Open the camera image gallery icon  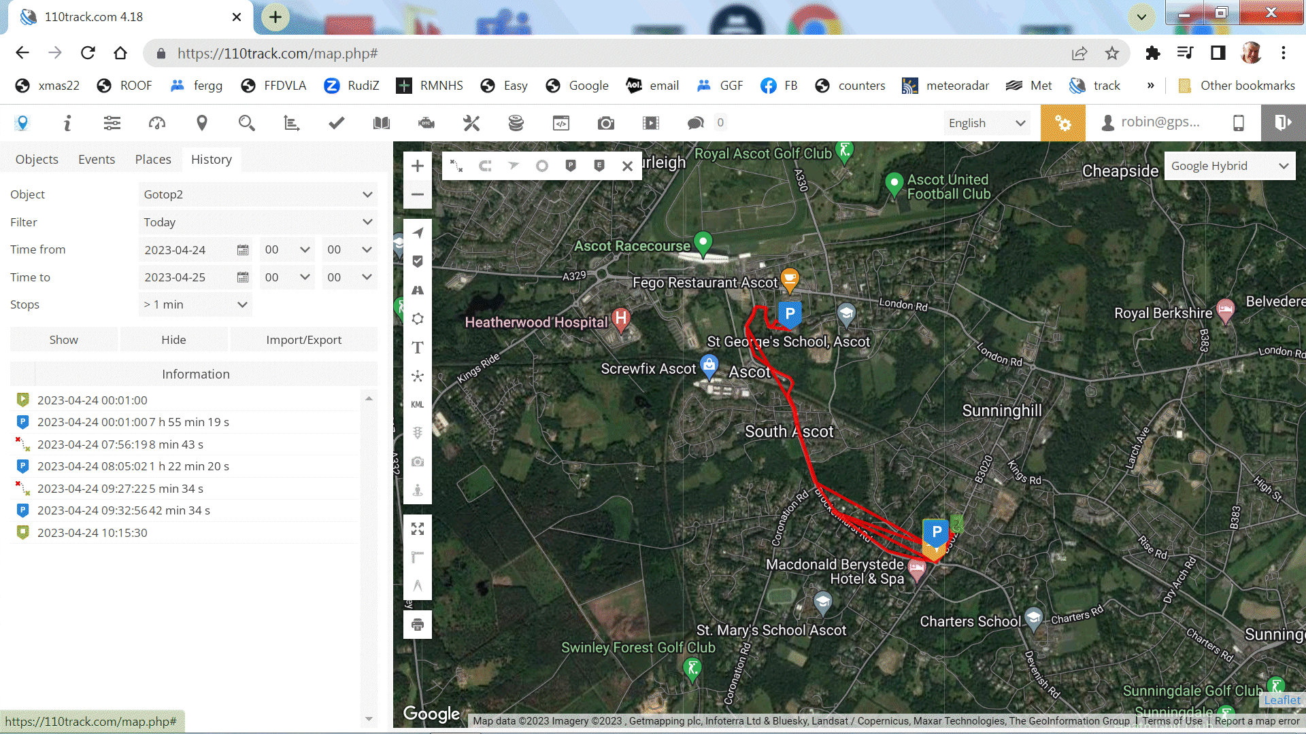point(605,123)
